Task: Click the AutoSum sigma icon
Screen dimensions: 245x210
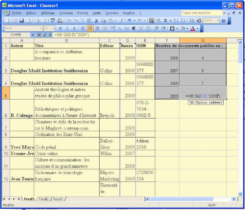Action: coord(166,21)
